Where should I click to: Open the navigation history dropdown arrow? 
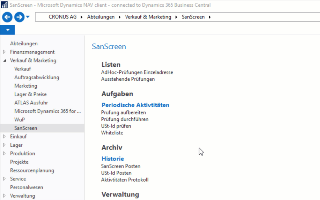pyautogui.click(x=28, y=17)
